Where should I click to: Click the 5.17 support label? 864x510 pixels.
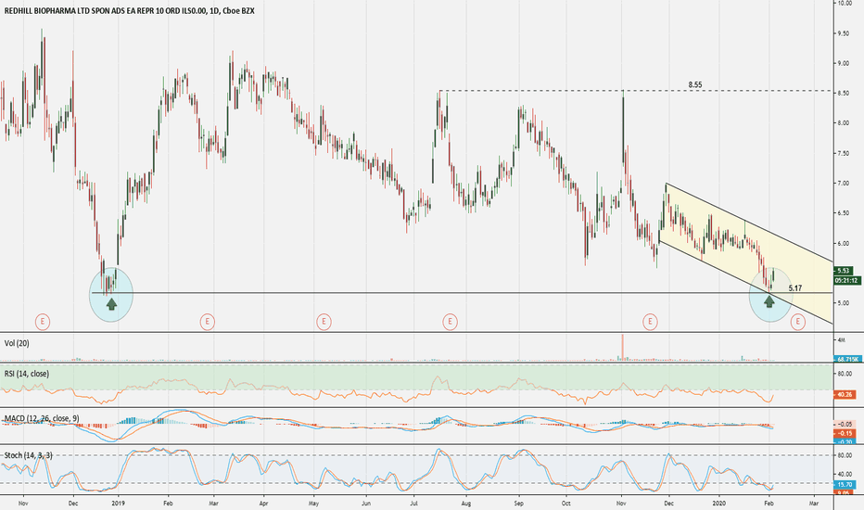pyautogui.click(x=794, y=287)
